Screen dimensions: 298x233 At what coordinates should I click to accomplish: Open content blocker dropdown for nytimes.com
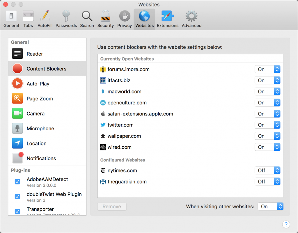pyautogui.click(x=267, y=170)
